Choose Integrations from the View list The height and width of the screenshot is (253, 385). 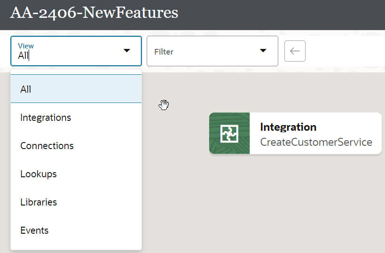coord(46,118)
